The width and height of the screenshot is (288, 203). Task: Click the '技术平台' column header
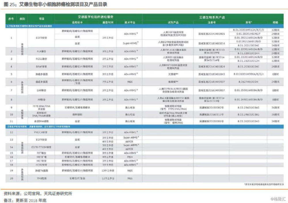[x=130, y=22]
